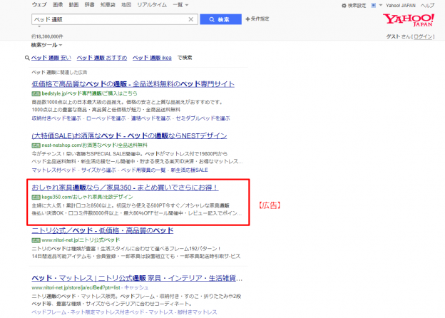Click the 広告 badge beside www.nitori-net.jp

36,240
